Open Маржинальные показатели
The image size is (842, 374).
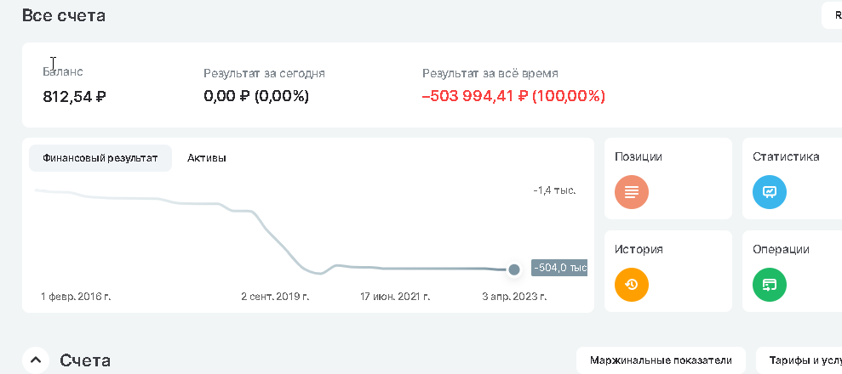(661, 360)
